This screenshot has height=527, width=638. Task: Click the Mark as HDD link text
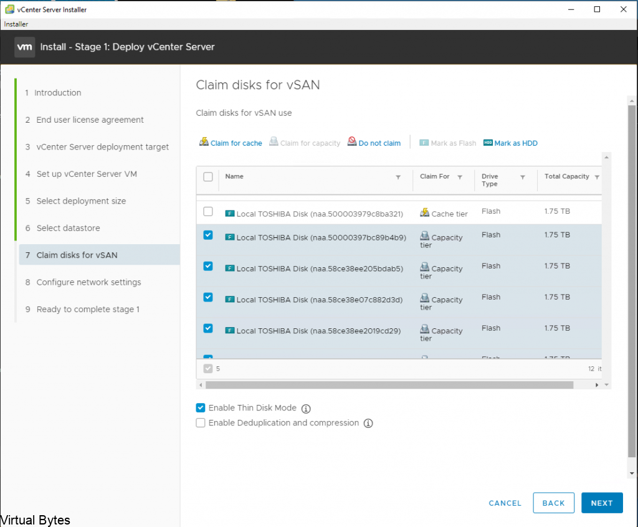516,143
